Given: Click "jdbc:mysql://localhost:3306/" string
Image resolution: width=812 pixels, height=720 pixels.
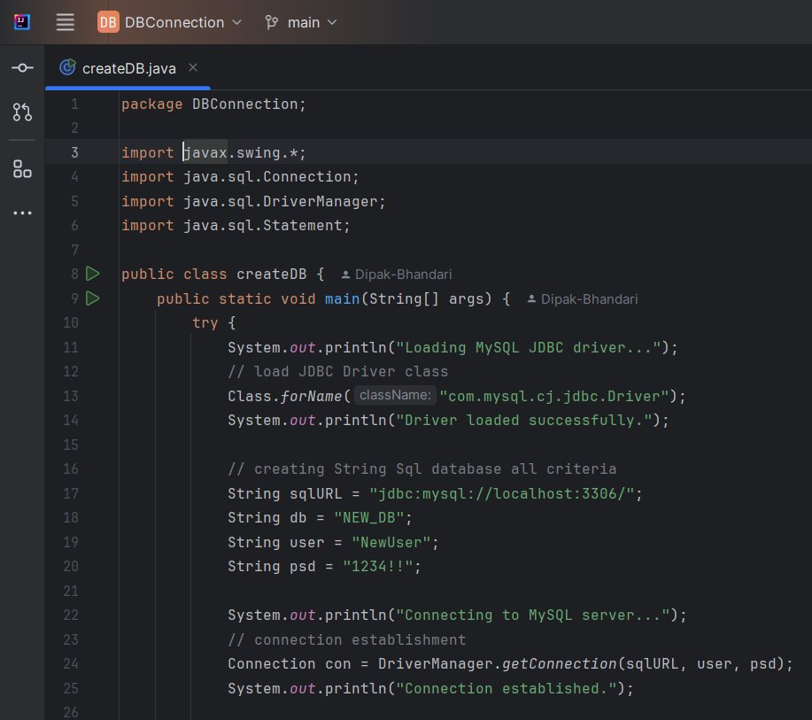Looking at the screenshot, I should pos(502,493).
